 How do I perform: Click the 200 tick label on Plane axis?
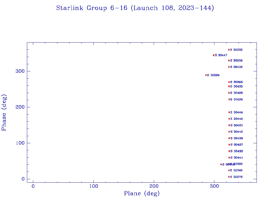[154, 186]
